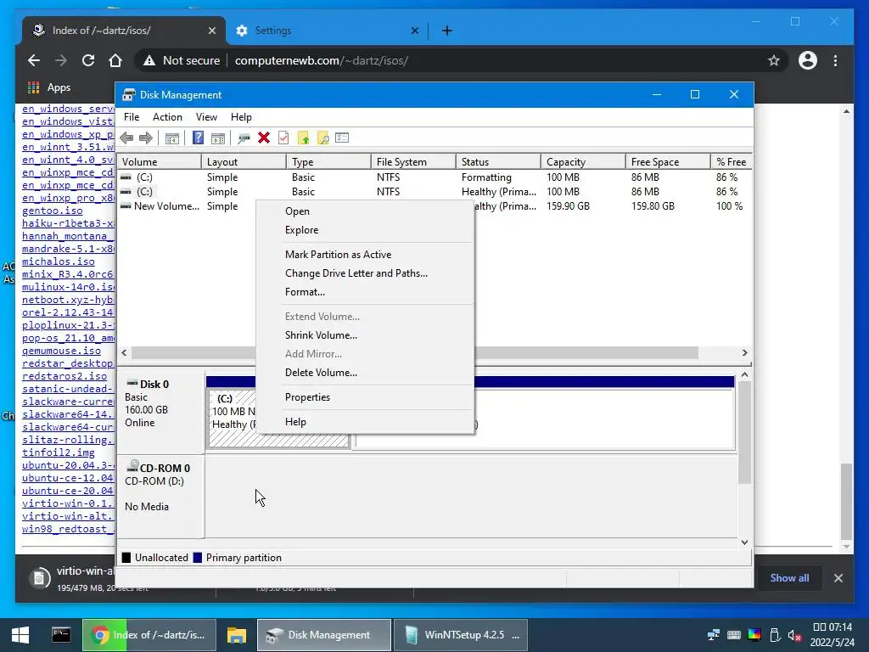
Task: Click touch keyboard tray icon
Action: point(734,635)
